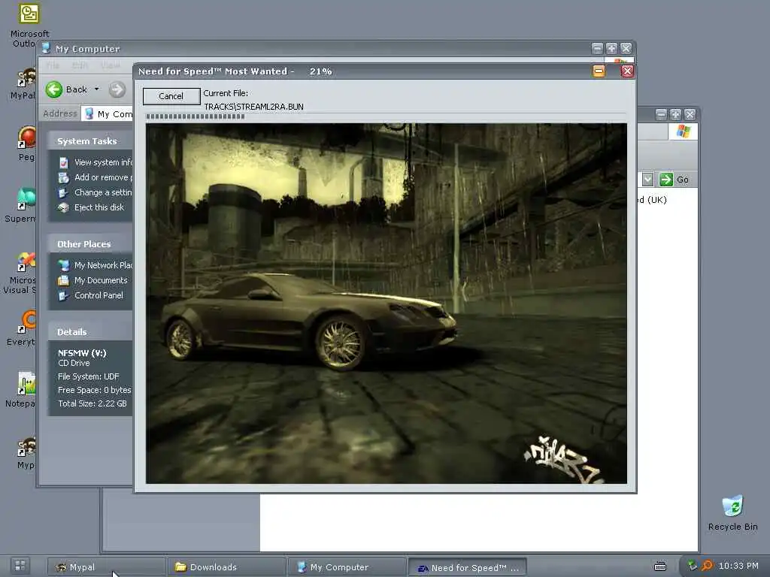Viewport: 770px width, 577px height.
Task: Open the lower Mypal desktop shortcut
Action: [26, 452]
